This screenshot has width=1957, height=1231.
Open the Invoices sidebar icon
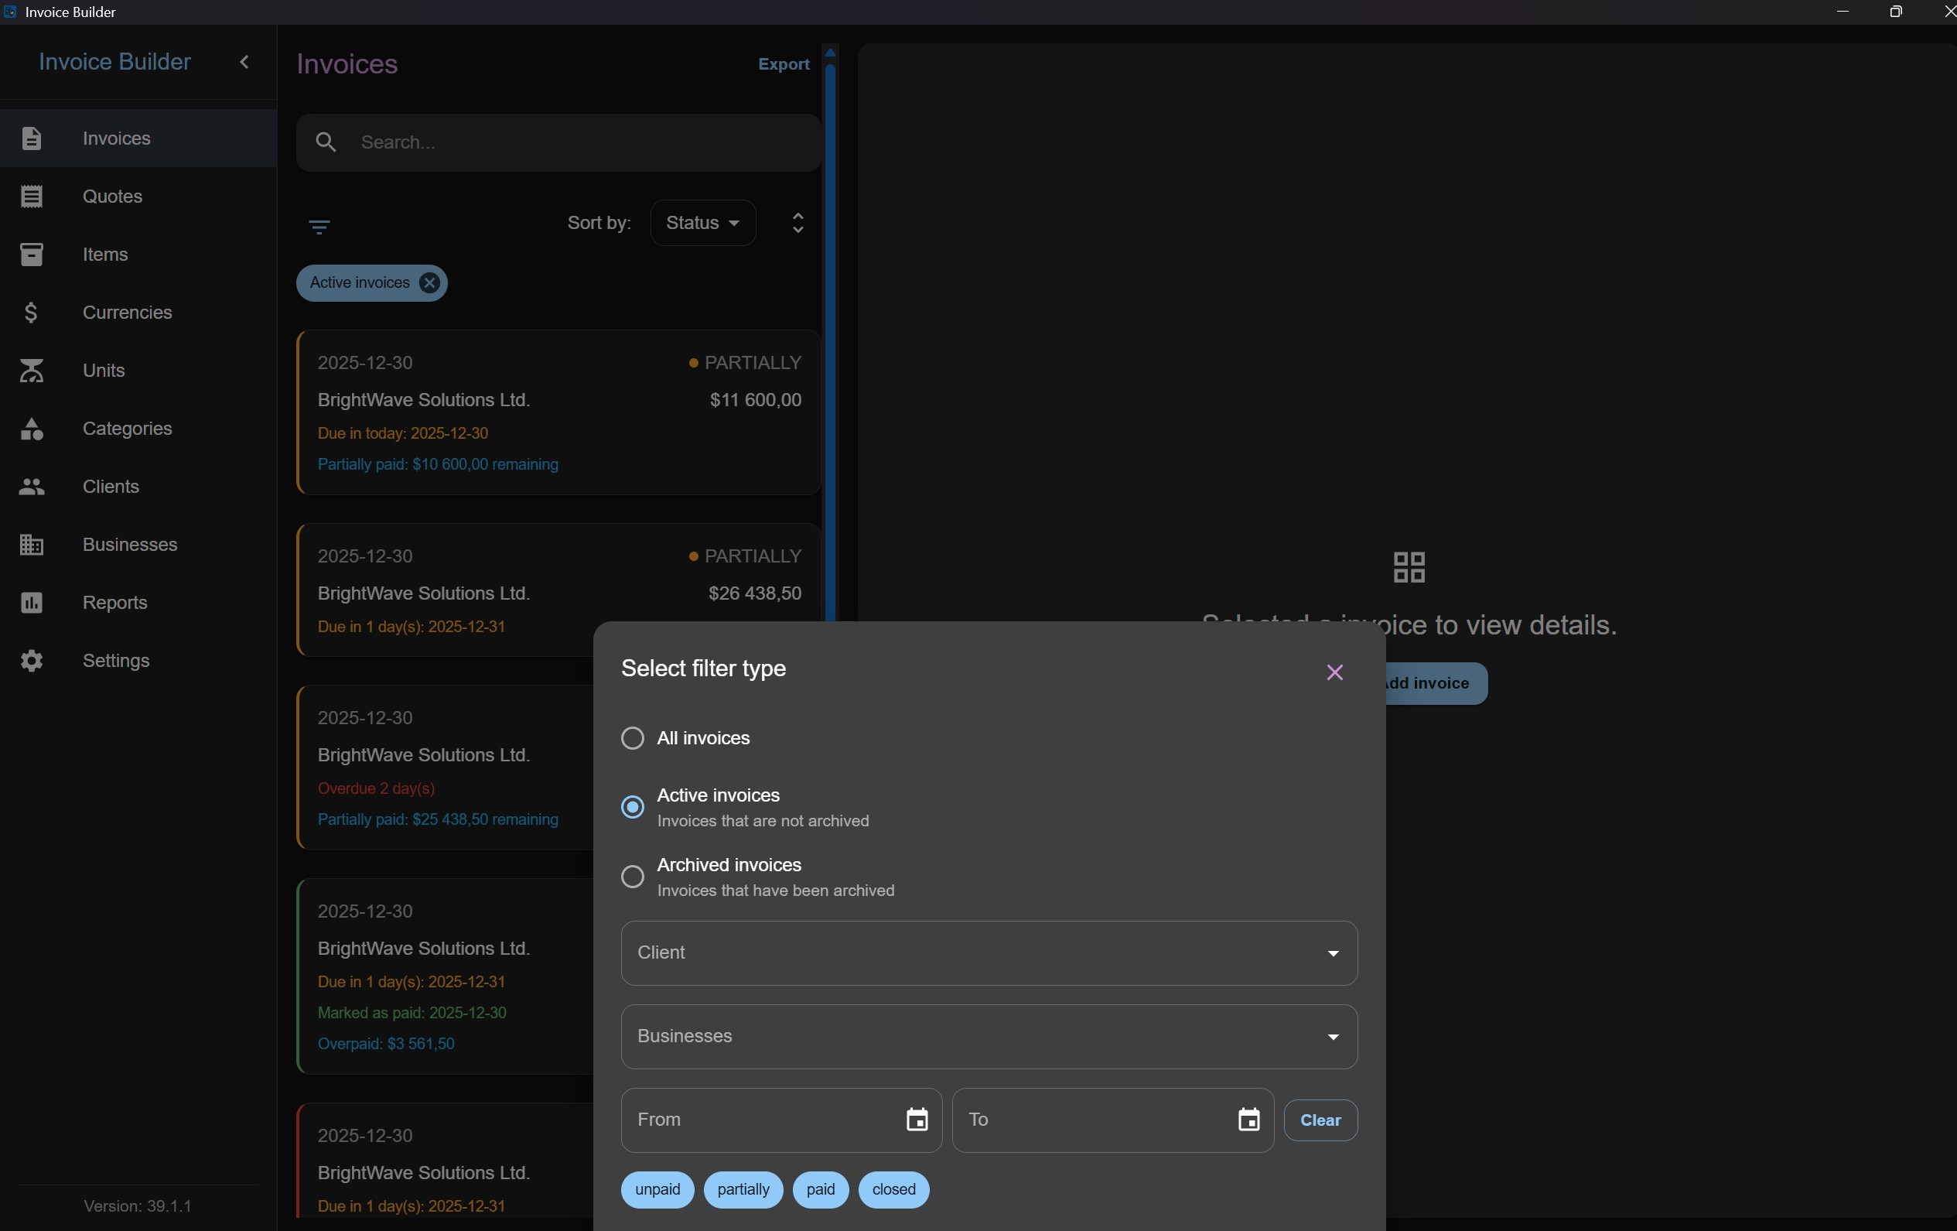pyautogui.click(x=31, y=138)
